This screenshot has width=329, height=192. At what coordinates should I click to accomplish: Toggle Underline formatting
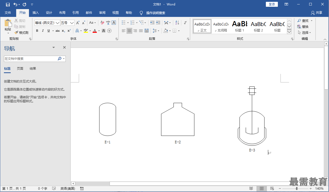point(49,31)
